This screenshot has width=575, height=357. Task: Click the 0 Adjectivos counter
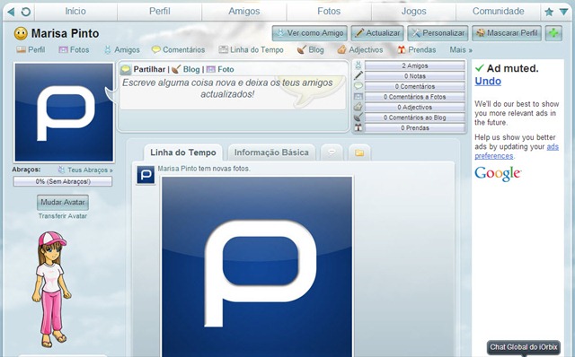(415, 108)
